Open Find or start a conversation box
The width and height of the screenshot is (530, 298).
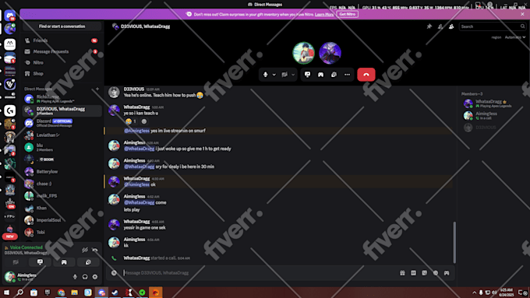62,26
